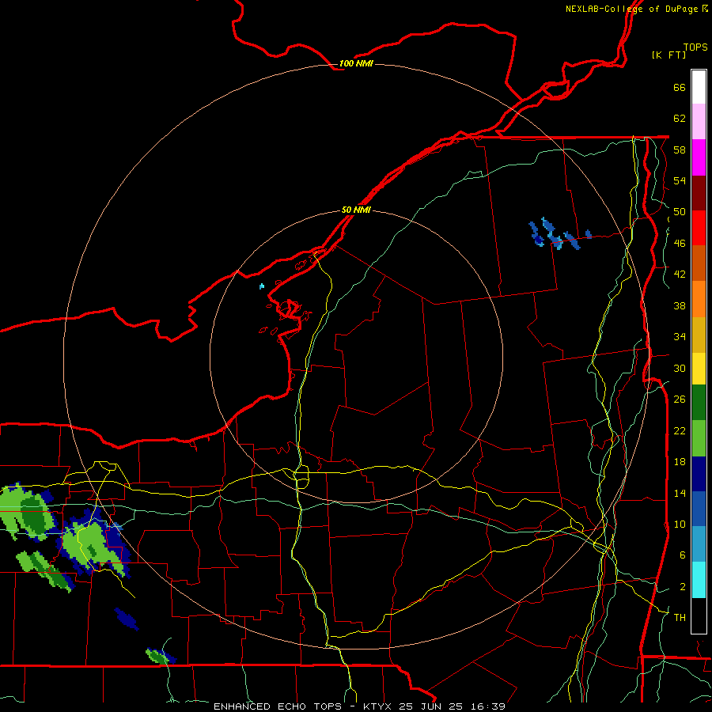Click the legend value 62
Viewport: 712px width, 712px height.
tap(680, 119)
